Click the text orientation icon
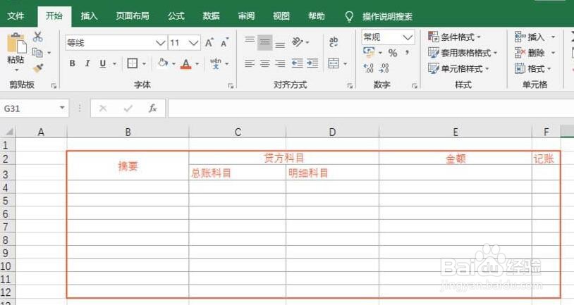 pyautogui.click(x=297, y=42)
